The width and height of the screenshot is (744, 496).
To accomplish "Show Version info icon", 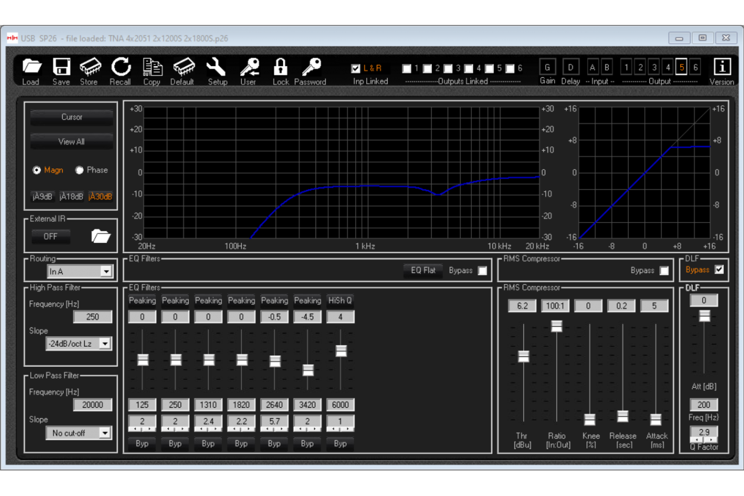I will point(722,67).
